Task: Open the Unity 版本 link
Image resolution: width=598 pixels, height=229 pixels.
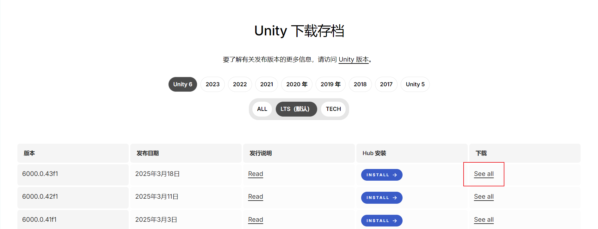Action: point(354,59)
